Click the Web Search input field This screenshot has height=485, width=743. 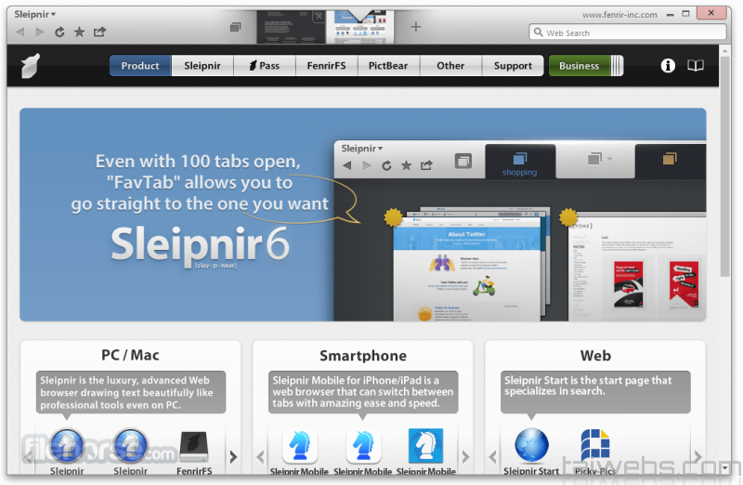632,33
